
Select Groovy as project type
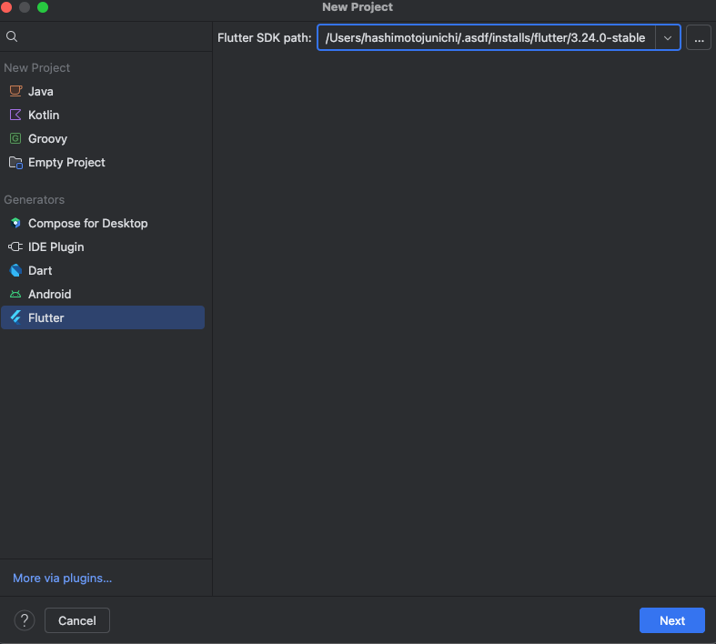click(103, 139)
